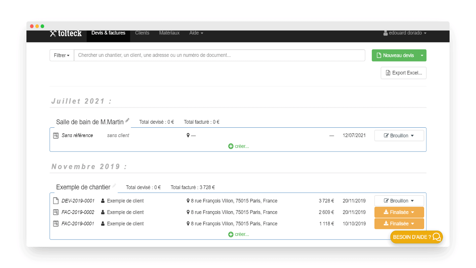The height and width of the screenshot is (268, 476).
Task: Open the chat bubble in Besoin d'aide
Action: 437,237
